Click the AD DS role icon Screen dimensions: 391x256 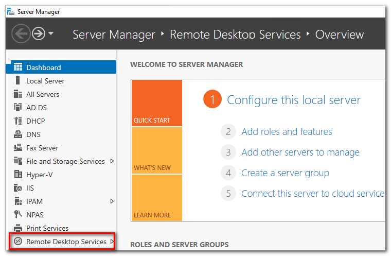(x=18, y=108)
